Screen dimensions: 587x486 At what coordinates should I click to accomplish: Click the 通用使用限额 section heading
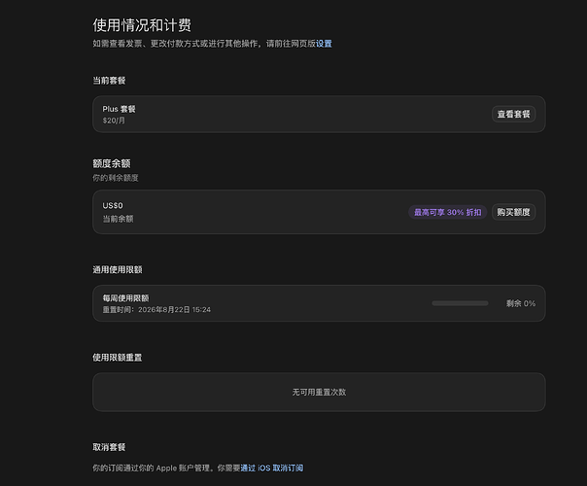click(x=118, y=269)
